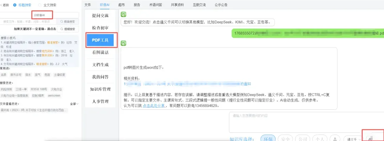Switch to the 共享资料 top tab
The image size is (384, 141).
click(177, 5)
